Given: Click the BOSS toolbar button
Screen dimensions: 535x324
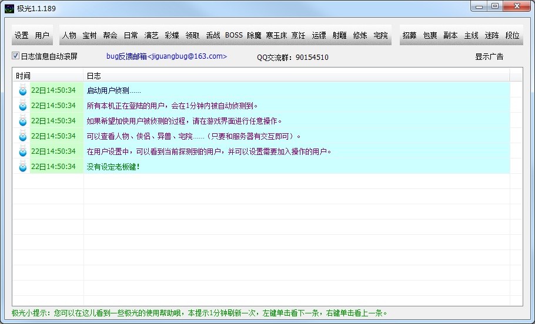Looking at the screenshot, I should click(233, 35).
